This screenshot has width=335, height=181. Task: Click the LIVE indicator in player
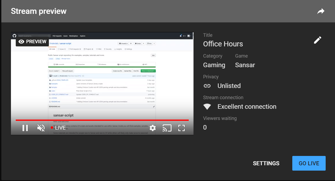[58, 128]
